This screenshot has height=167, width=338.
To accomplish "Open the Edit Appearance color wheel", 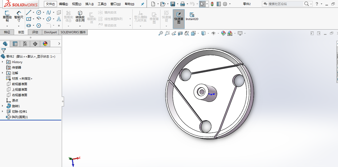I will 223,33.
